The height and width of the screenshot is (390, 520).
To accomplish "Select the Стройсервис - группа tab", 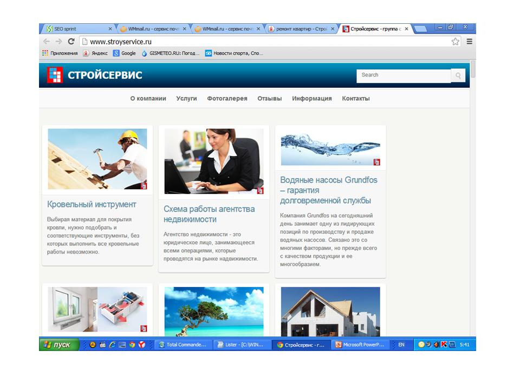I will 375,29.
